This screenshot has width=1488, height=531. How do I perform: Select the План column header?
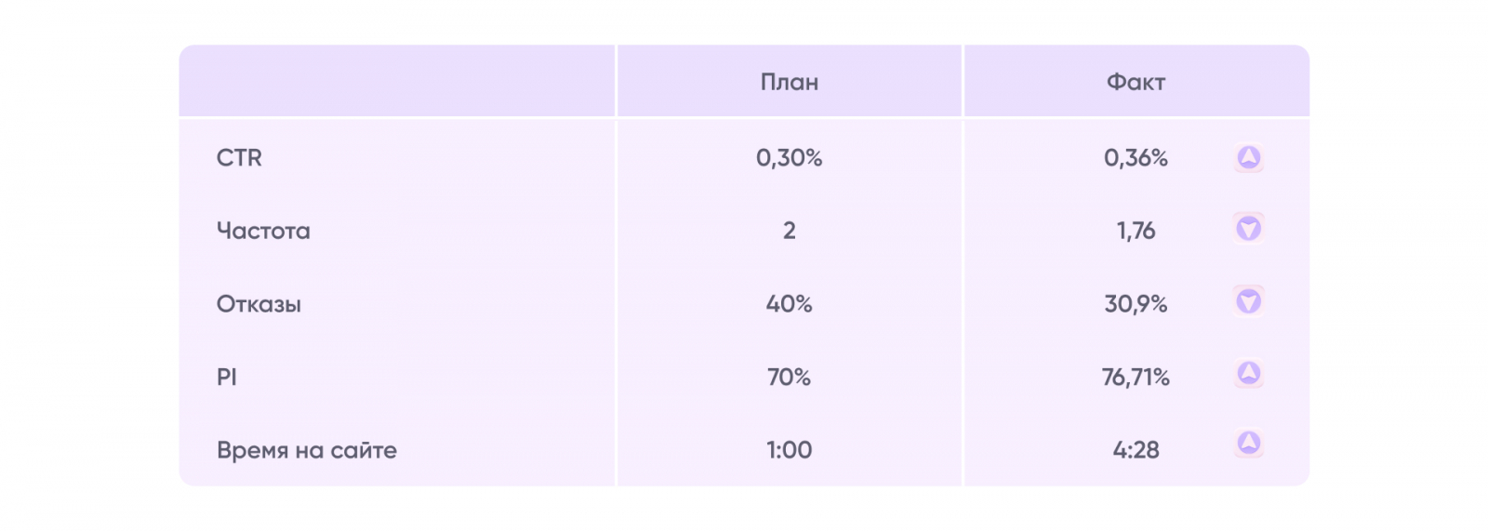pyautogui.click(x=789, y=82)
